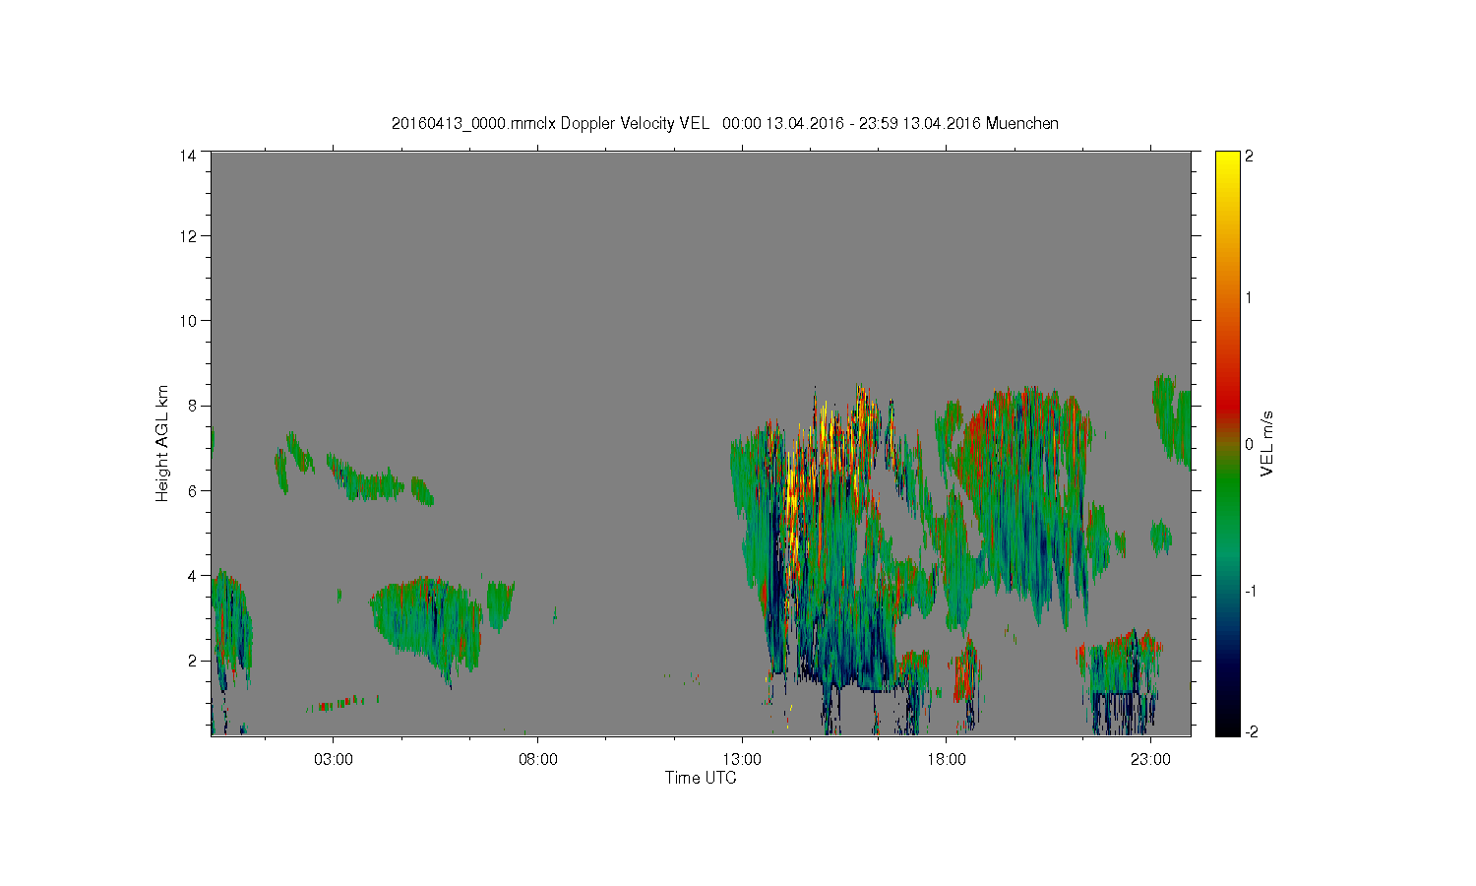Viewport: 1476px width, 886px height.
Task: Select the height axis tick label 12
Action: (187, 236)
